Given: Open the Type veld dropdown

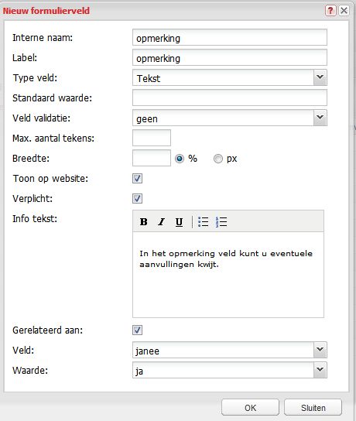Looking at the screenshot, I should click(x=230, y=77).
